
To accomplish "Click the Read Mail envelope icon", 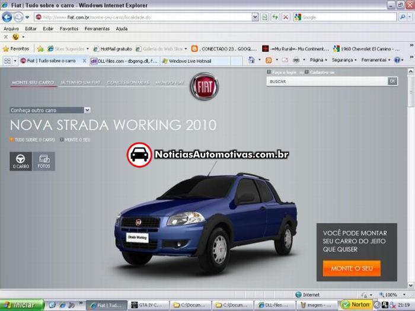I will point(285,60).
